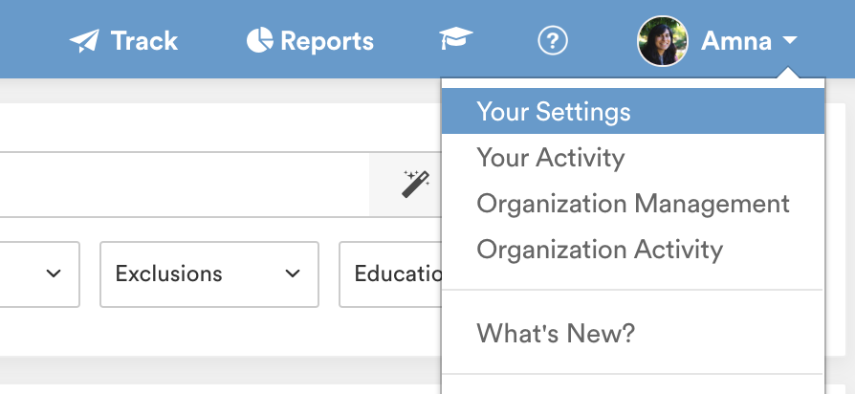This screenshot has height=394, width=855.
Task: Expand the partially visible leftmost dropdown chevron
Action: [54, 274]
